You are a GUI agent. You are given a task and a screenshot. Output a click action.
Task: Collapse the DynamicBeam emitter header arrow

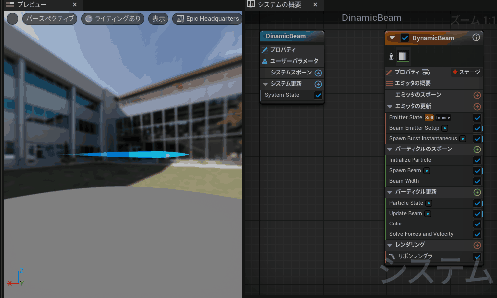tap(392, 38)
